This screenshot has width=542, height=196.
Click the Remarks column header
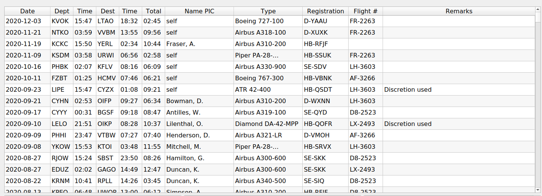tap(459, 11)
